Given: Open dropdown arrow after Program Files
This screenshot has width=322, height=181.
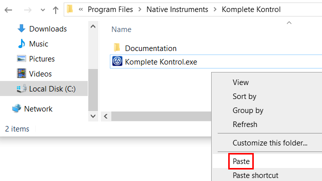Looking at the screenshot, I should point(140,9).
